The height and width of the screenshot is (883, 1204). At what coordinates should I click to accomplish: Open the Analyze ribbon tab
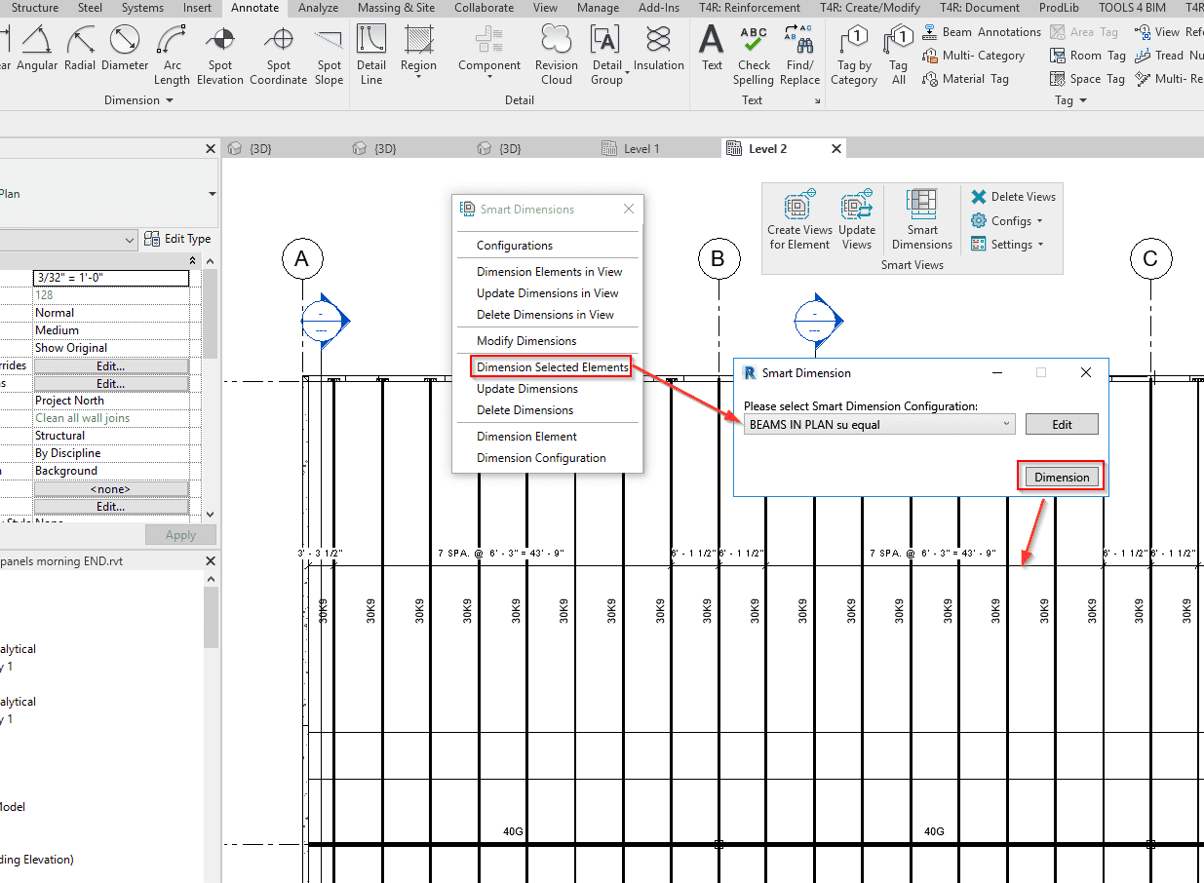pos(319,8)
